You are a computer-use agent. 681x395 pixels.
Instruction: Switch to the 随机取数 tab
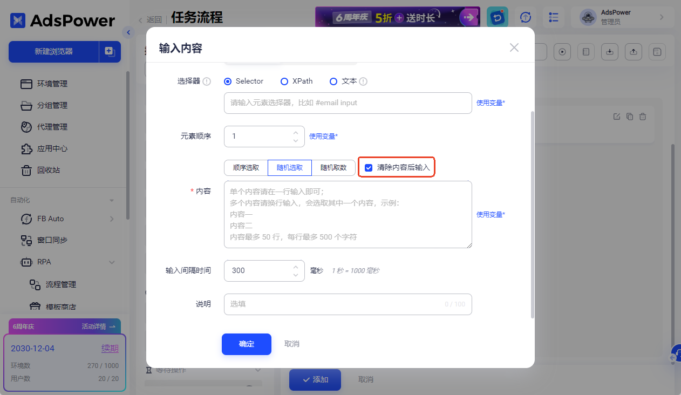333,168
